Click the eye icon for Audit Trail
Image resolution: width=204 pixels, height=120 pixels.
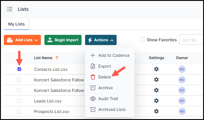coord(93,99)
